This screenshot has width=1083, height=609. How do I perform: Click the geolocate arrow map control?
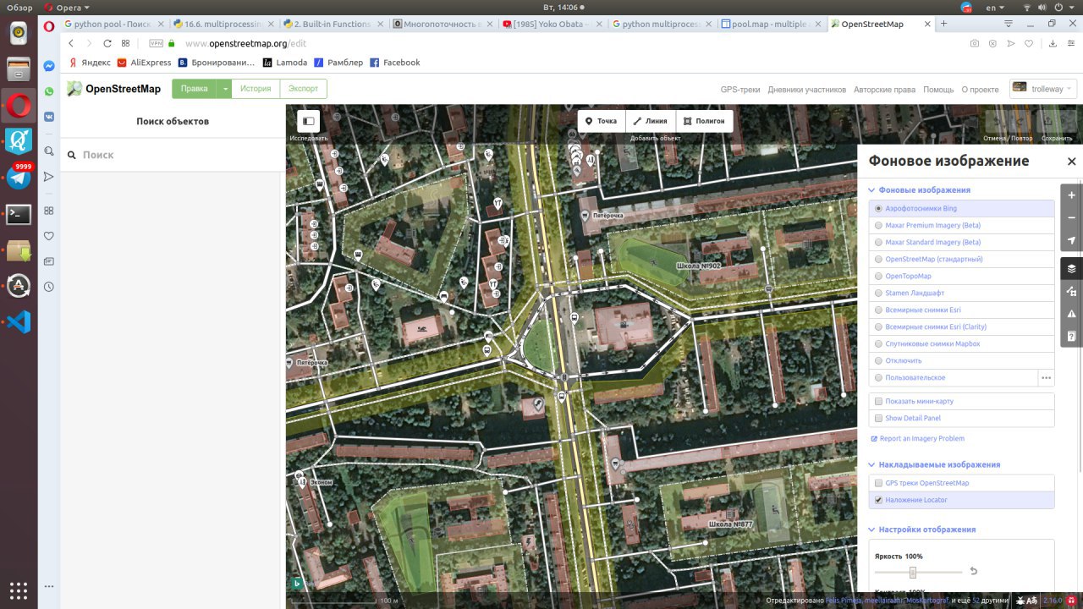(x=1072, y=240)
